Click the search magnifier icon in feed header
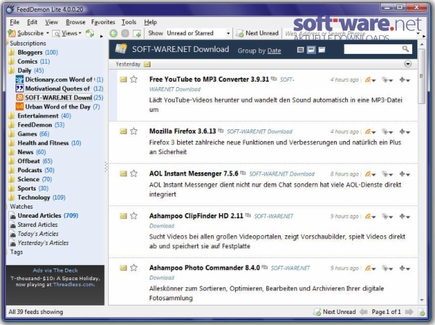This screenshot has width=435, height=325. coord(406,49)
